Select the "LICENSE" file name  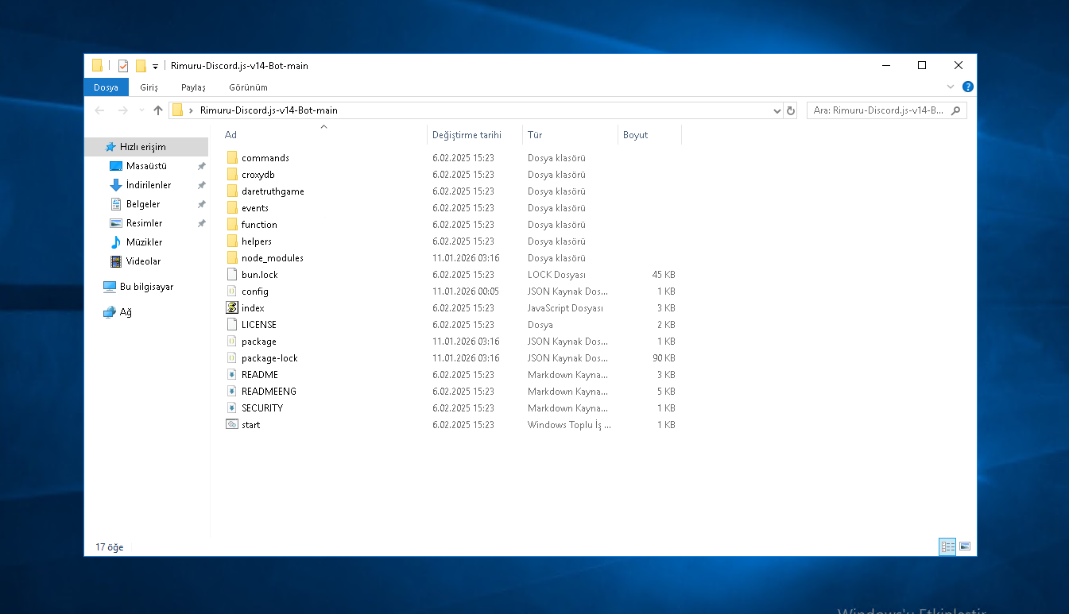259,325
